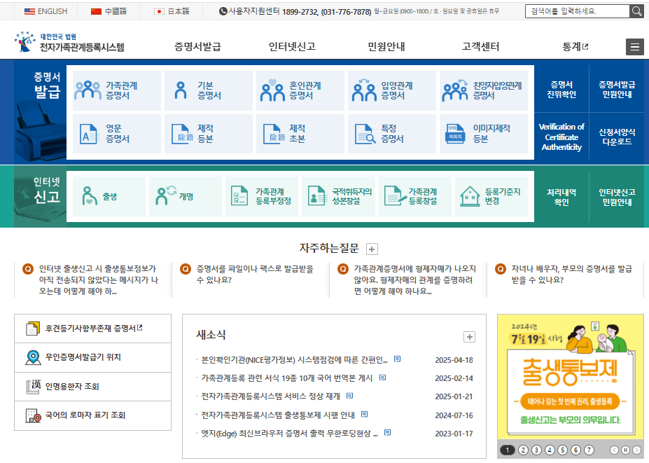Open 특정 증명서 search-document icon
The height and width of the screenshot is (463, 649).
[x=365, y=134]
